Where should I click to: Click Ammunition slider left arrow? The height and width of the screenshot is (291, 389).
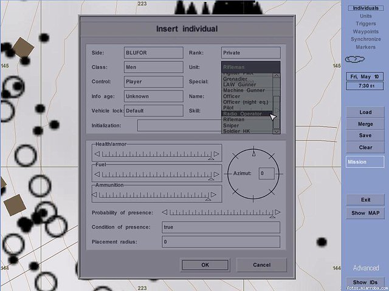click(x=94, y=195)
